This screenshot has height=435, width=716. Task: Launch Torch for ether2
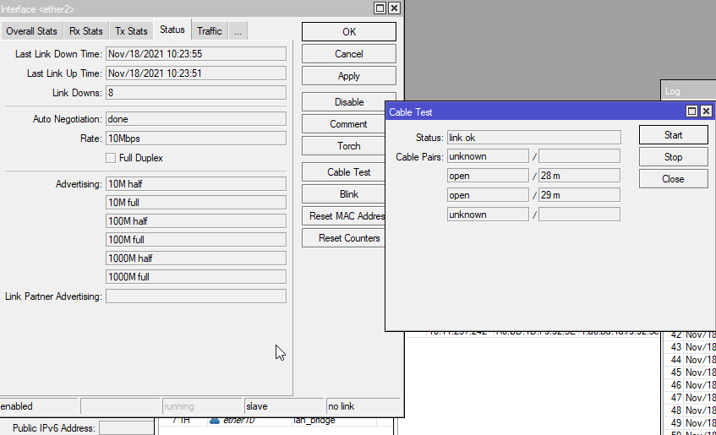tap(343, 145)
